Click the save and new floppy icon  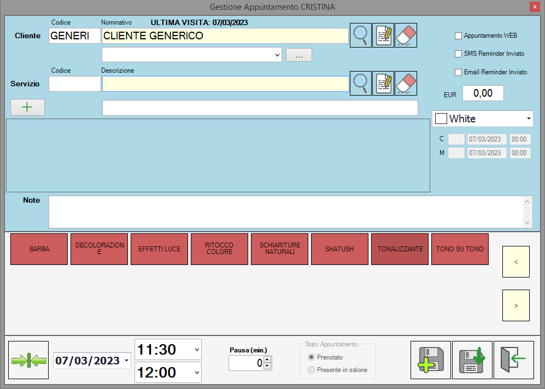click(431, 360)
